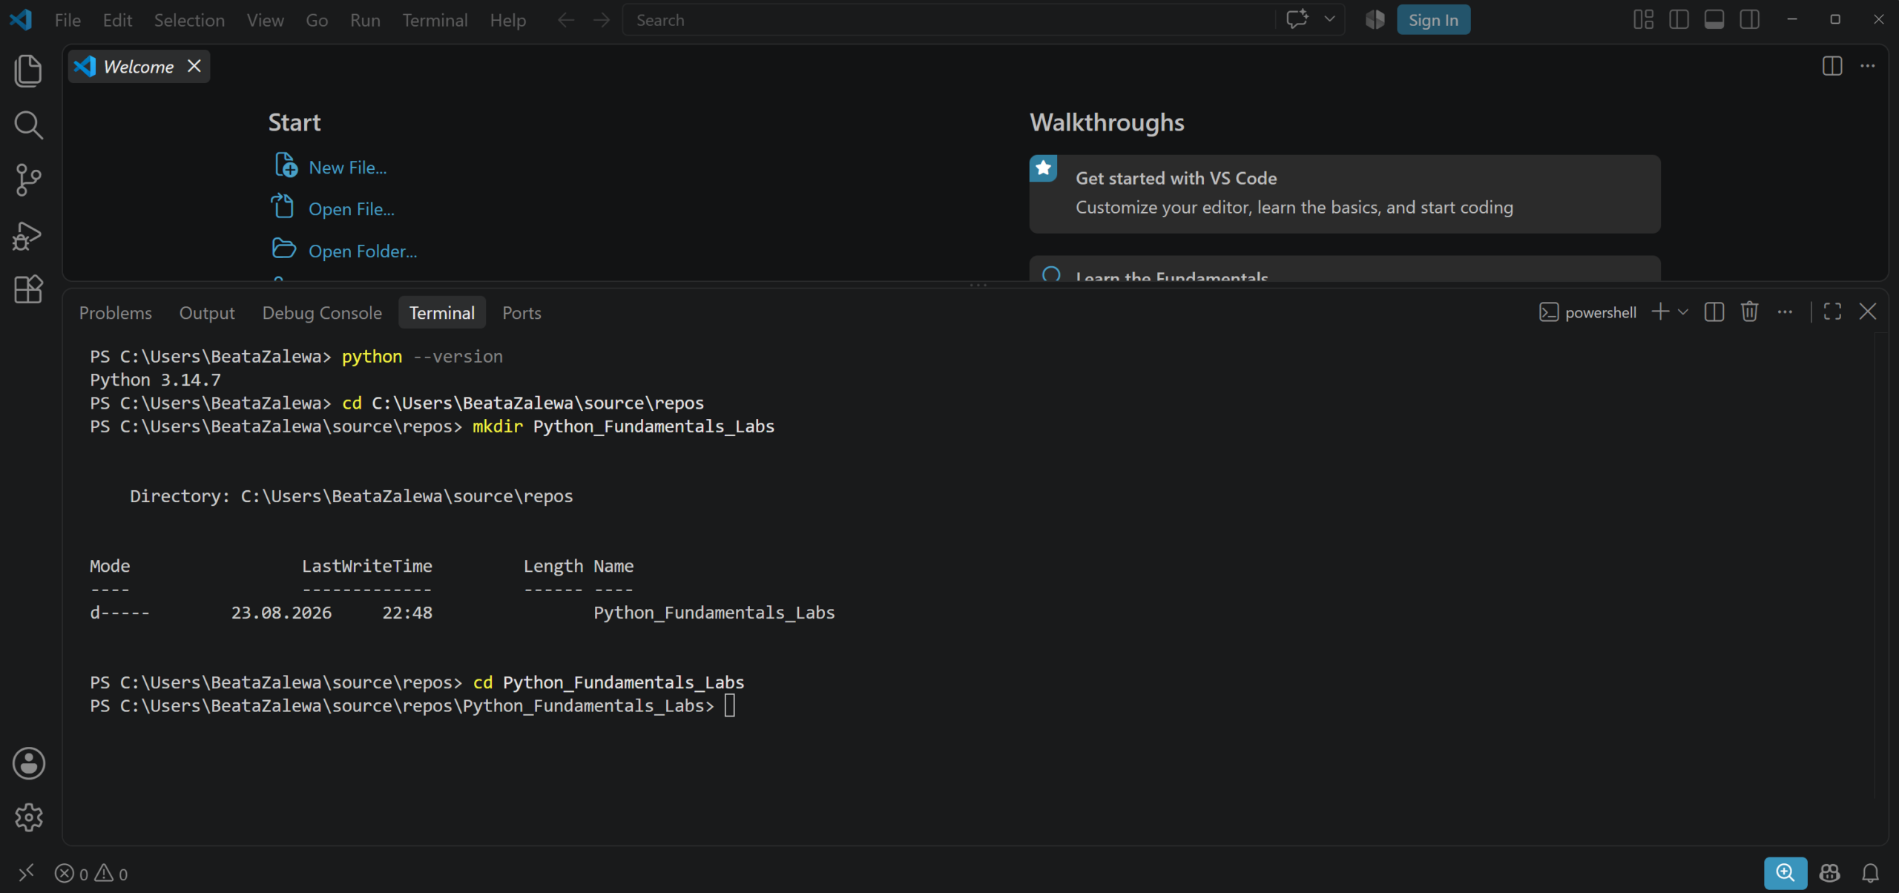Click the icon left of Sign In
This screenshot has width=1899, height=893.
coord(1375,19)
